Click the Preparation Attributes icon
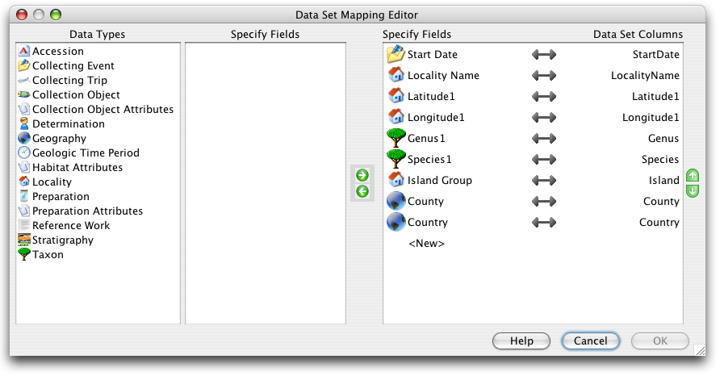The height and width of the screenshot is (376, 720). click(24, 211)
